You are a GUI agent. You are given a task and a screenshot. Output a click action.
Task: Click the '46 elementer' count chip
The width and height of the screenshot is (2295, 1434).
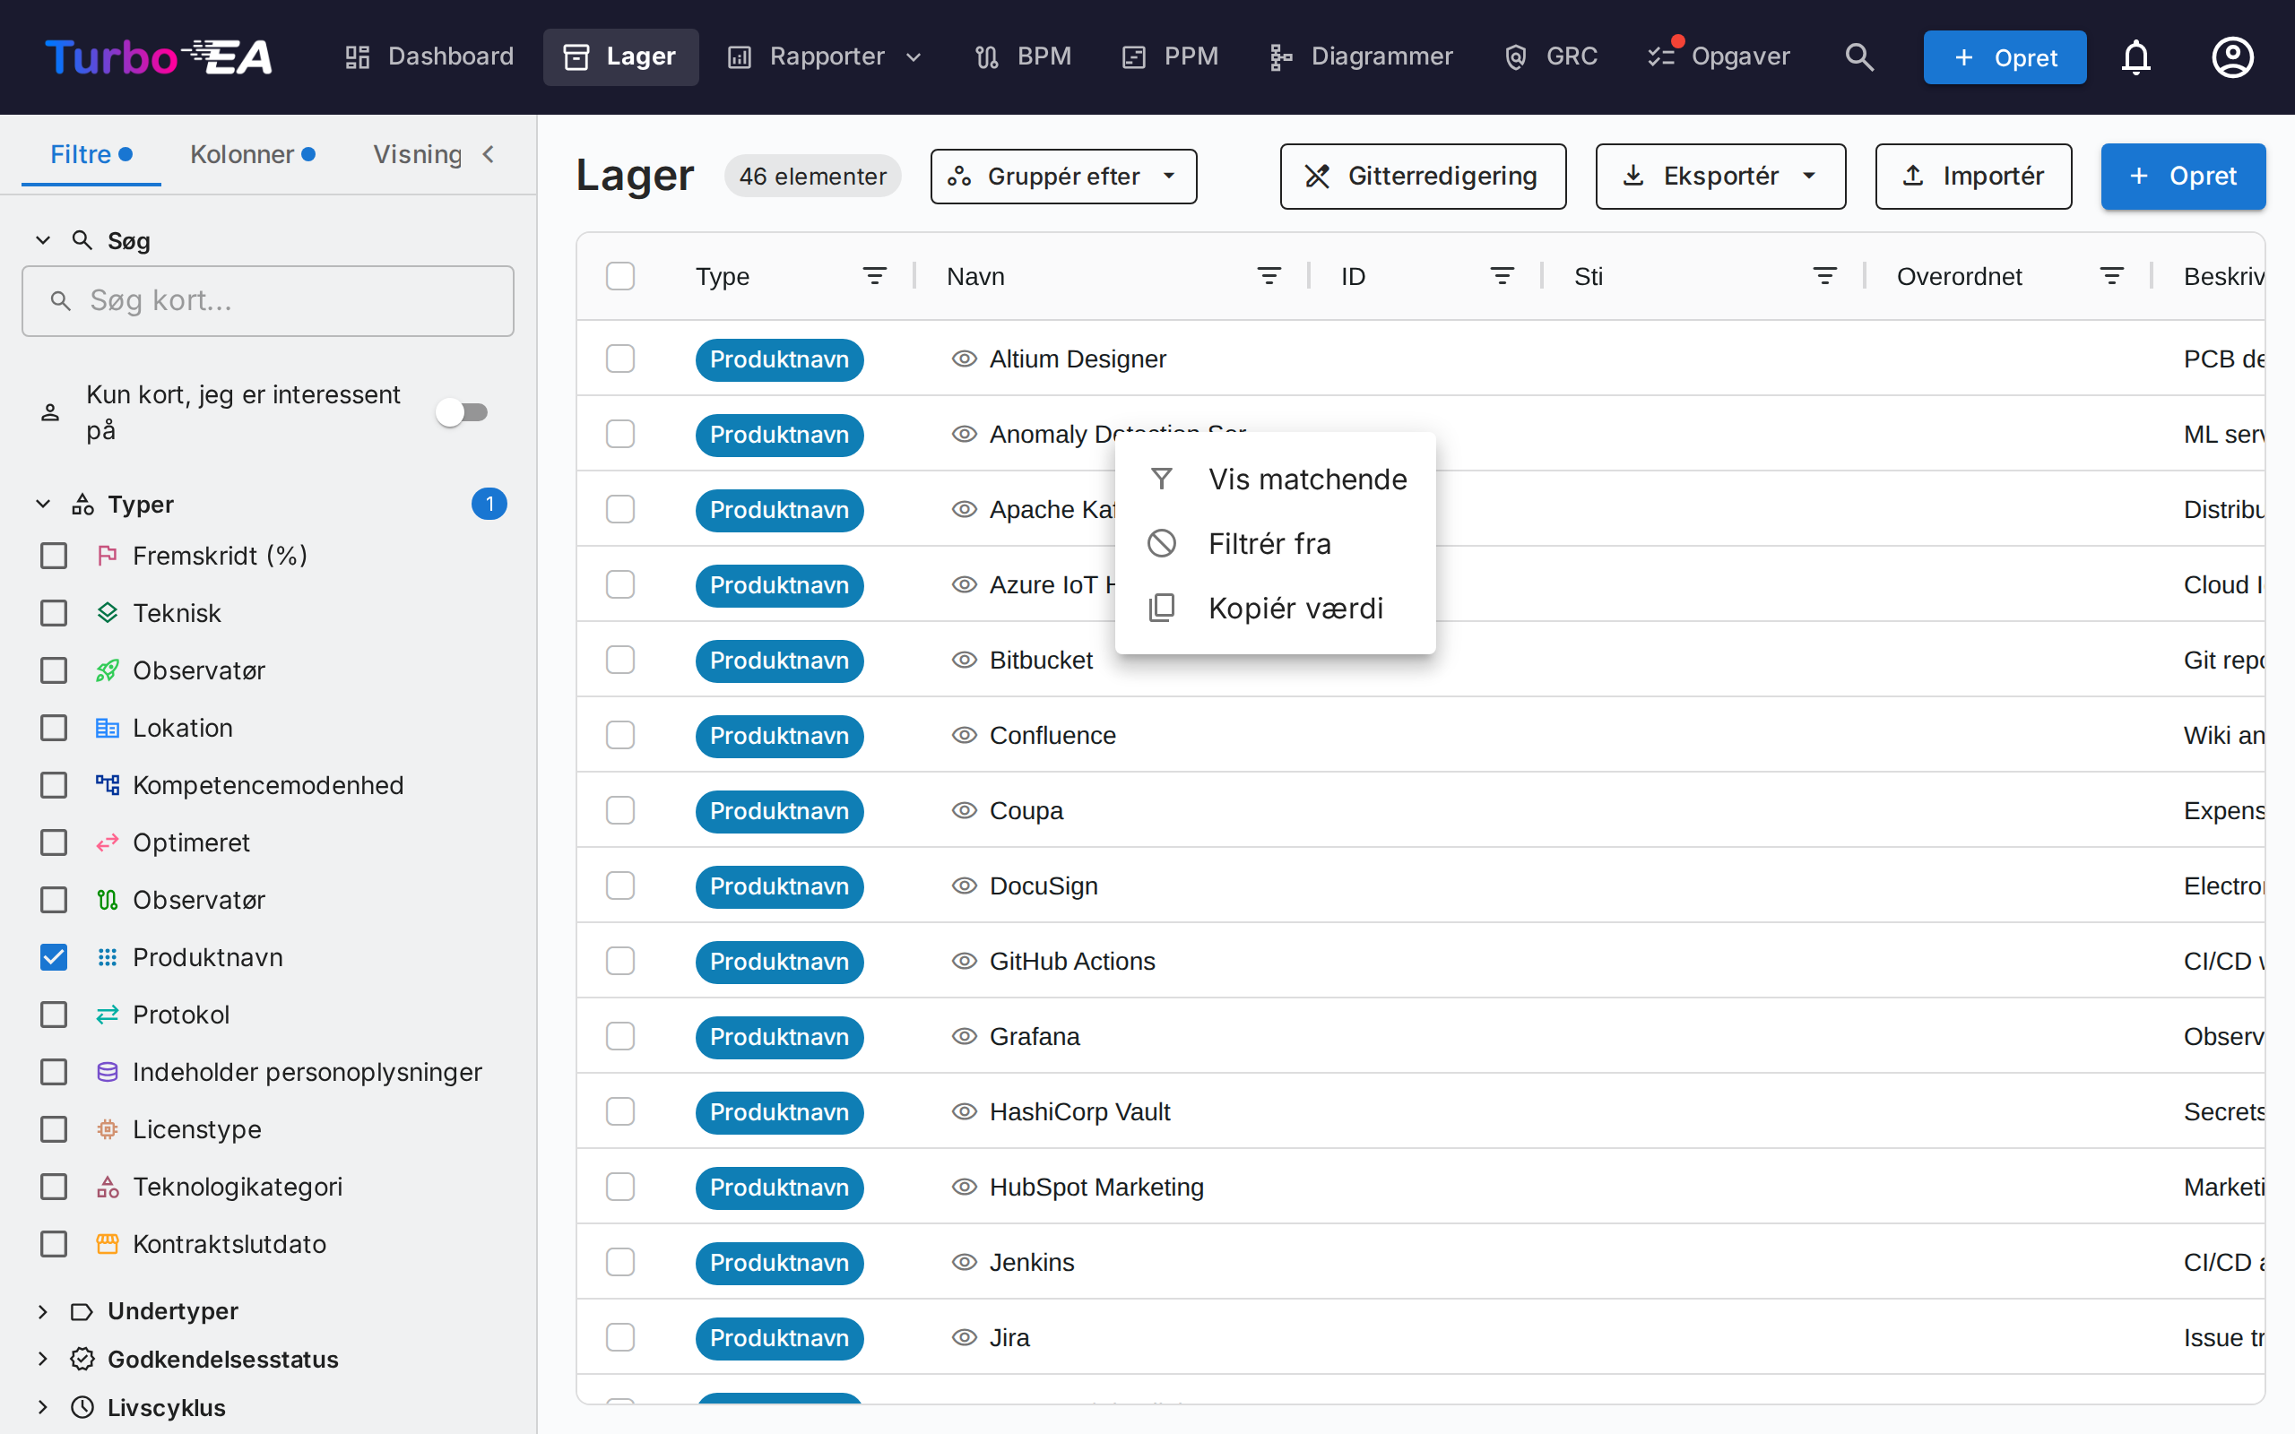click(813, 177)
